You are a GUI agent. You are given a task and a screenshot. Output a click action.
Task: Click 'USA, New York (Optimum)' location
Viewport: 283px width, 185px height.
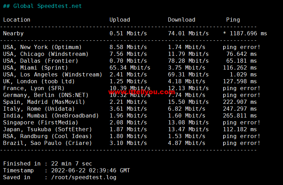click(x=42, y=47)
